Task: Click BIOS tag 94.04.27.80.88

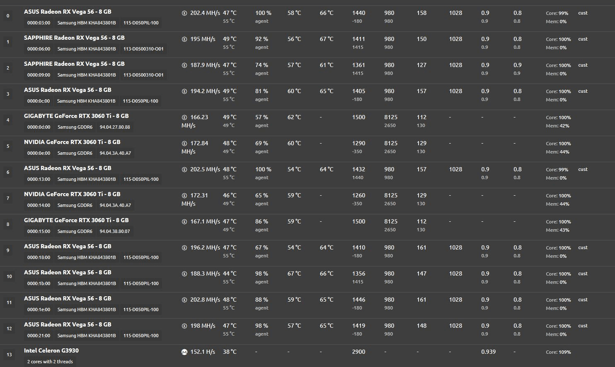Action: 115,127
